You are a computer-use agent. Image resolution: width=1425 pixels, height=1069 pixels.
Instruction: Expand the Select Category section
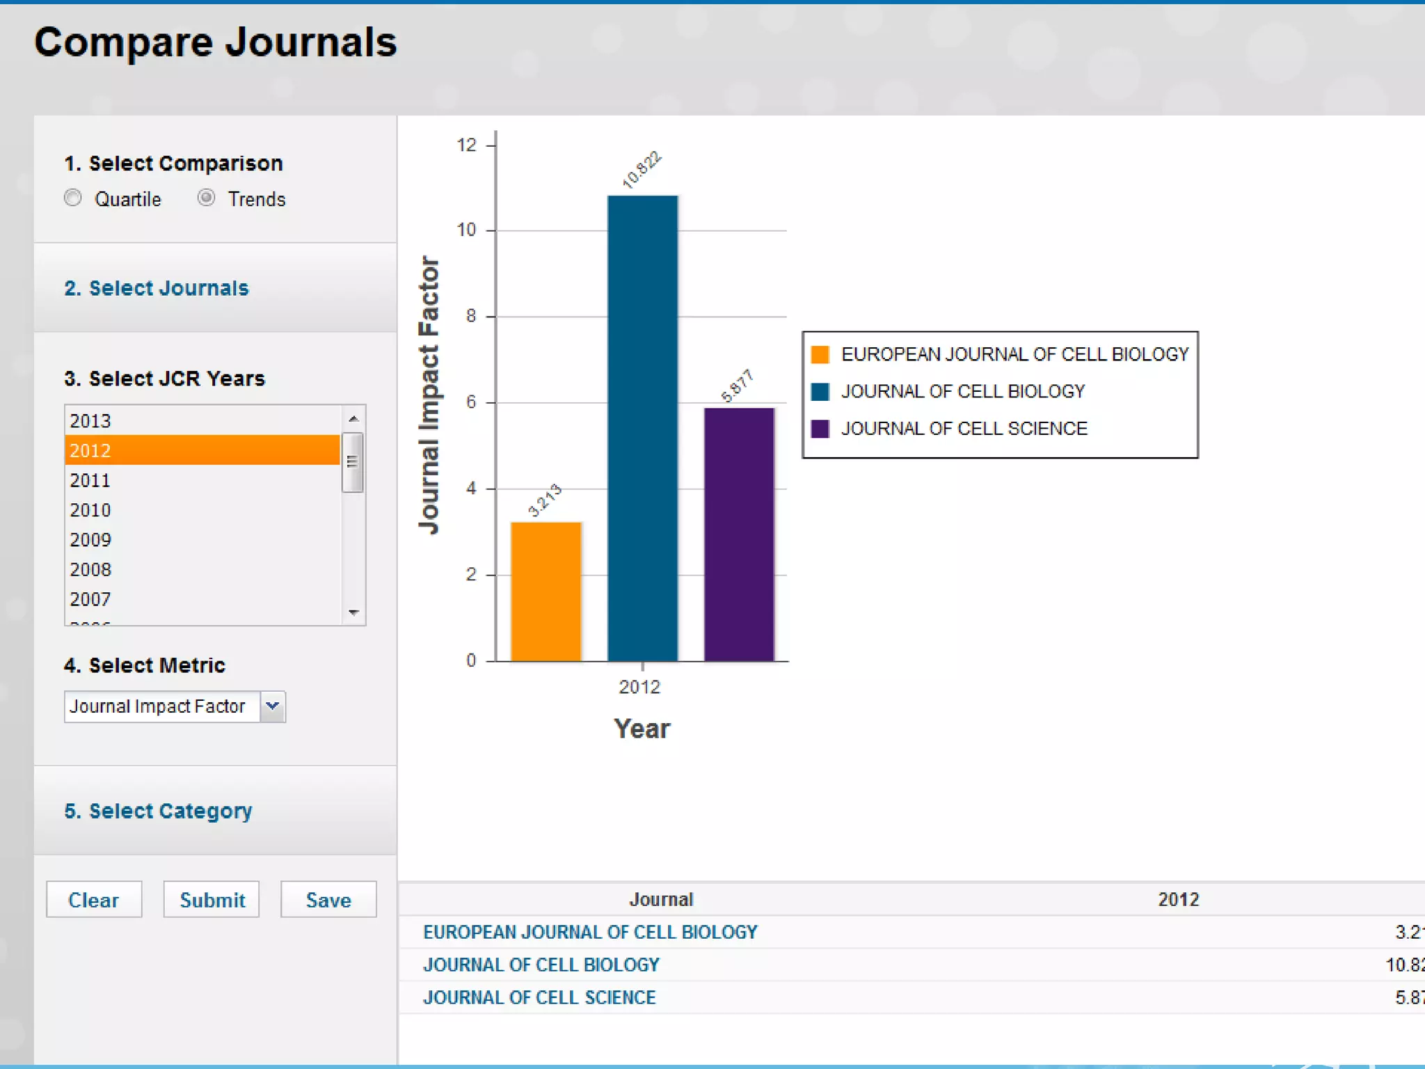tap(158, 811)
